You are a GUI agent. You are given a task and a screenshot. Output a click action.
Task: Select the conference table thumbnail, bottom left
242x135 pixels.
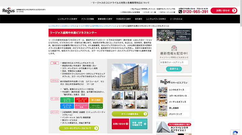(x=117, y=104)
